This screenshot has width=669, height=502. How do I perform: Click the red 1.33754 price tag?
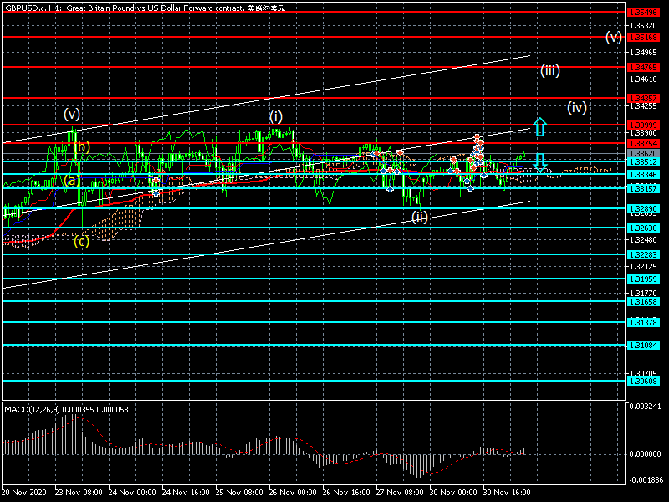(x=643, y=143)
